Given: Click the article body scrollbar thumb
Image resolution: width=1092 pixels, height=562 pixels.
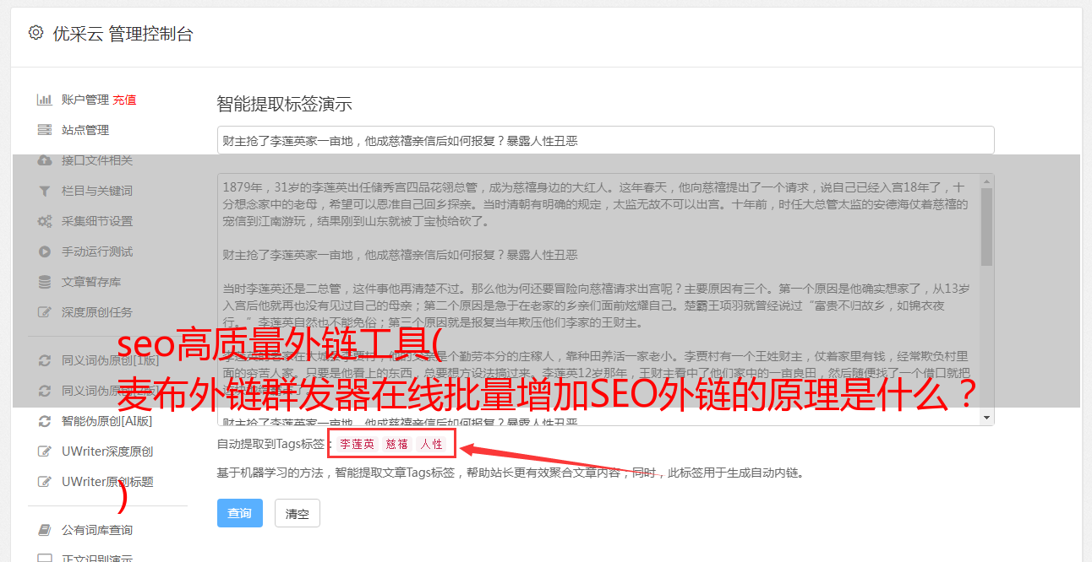Looking at the screenshot, I should click(x=986, y=226).
